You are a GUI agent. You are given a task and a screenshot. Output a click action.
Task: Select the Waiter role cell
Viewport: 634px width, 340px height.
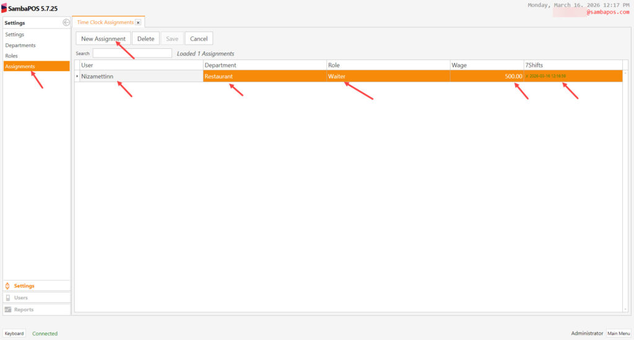point(388,76)
